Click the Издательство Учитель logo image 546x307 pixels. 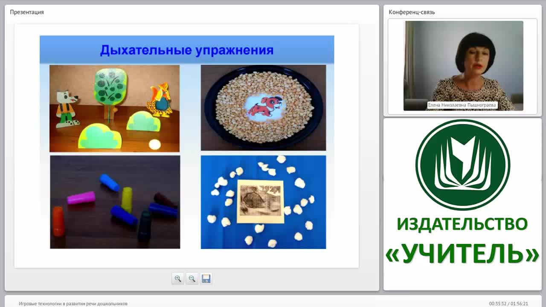point(462,165)
